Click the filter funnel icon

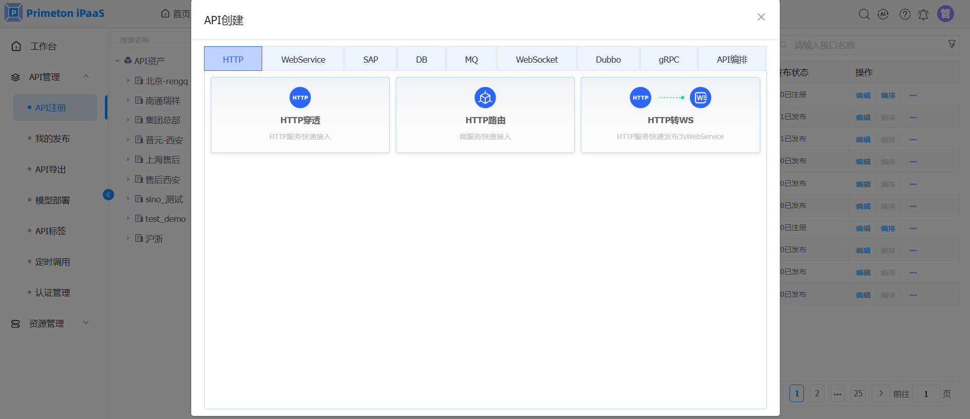pyautogui.click(x=951, y=45)
